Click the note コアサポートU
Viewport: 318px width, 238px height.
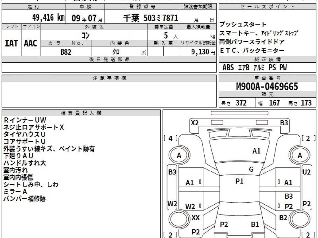click(24, 142)
